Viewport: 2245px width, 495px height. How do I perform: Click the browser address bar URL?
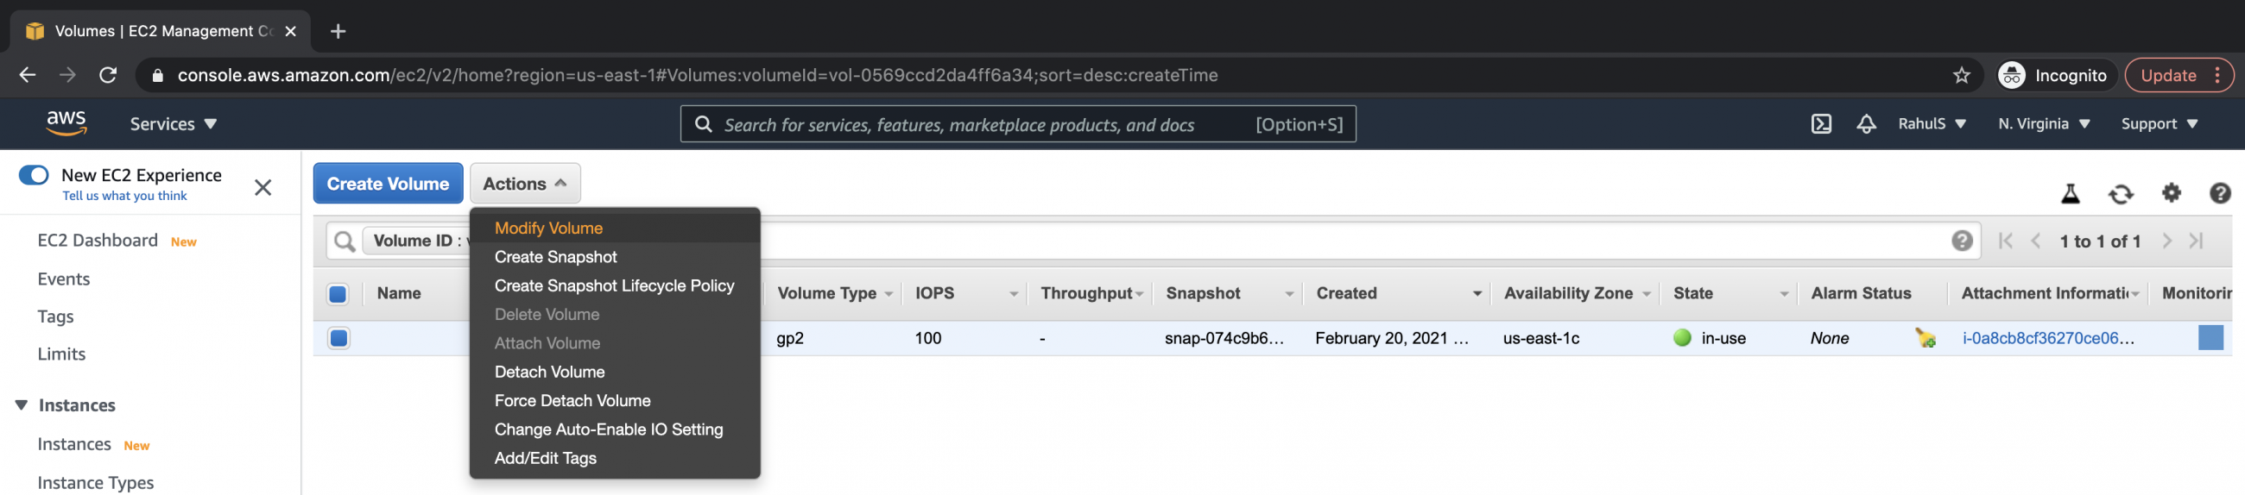pyautogui.click(x=697, y=76)
